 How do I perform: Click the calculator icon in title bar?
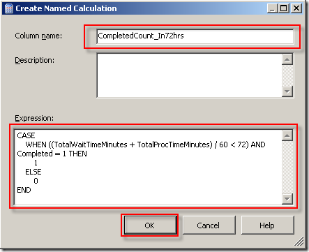[x=8, y=8]
